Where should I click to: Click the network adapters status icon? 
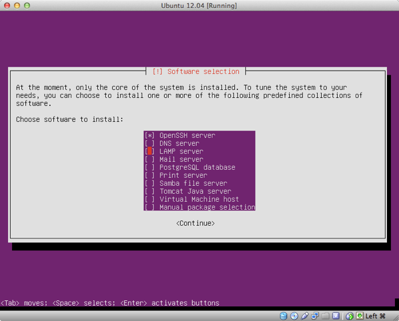315,315
